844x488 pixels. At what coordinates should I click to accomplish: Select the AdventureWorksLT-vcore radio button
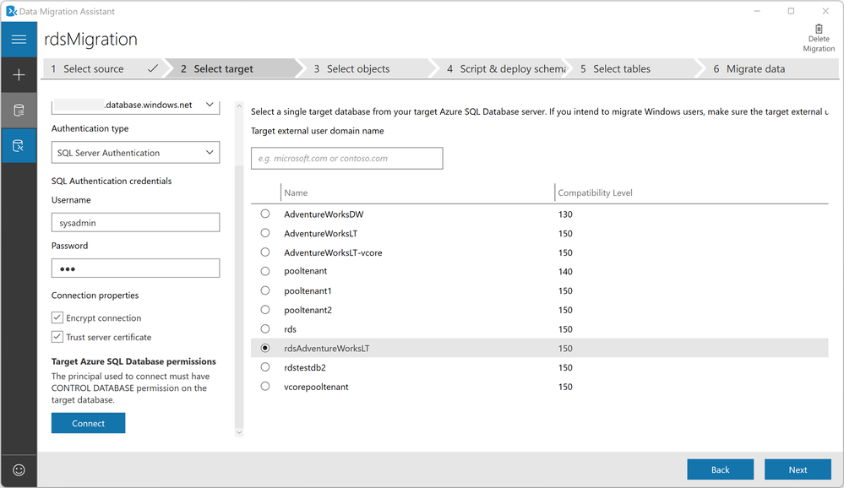point(264,252)
